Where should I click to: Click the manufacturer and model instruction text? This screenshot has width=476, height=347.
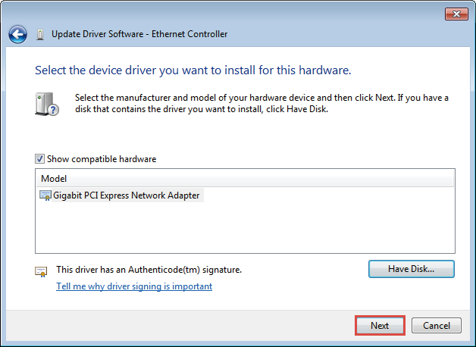[x=261, y=103]
